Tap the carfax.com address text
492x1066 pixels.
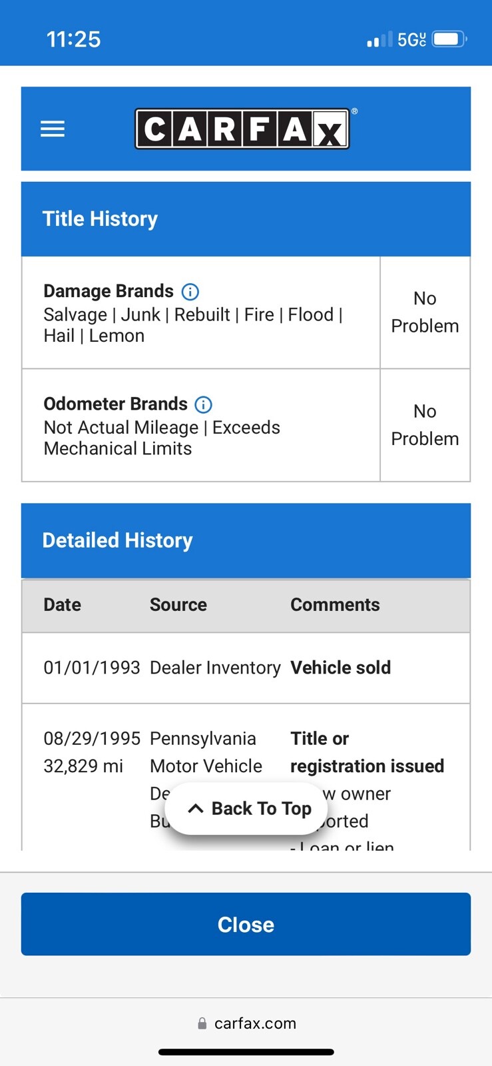(x=255, y=1023)
